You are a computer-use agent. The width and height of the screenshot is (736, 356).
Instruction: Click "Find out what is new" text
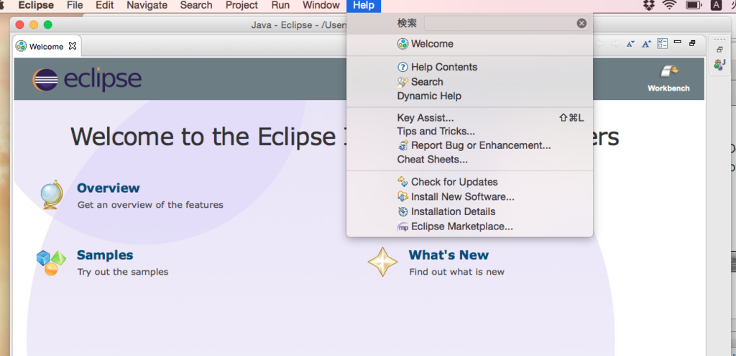pos(456,272)
